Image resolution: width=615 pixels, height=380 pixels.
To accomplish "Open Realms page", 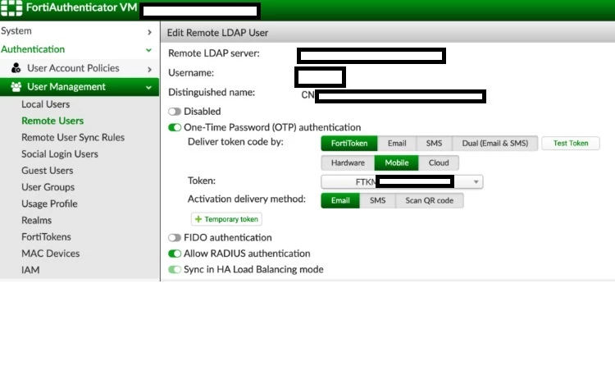I will pyautogui.click(x=36, y=220).
